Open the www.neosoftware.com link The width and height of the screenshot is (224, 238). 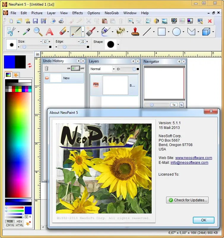coord(193,158)
